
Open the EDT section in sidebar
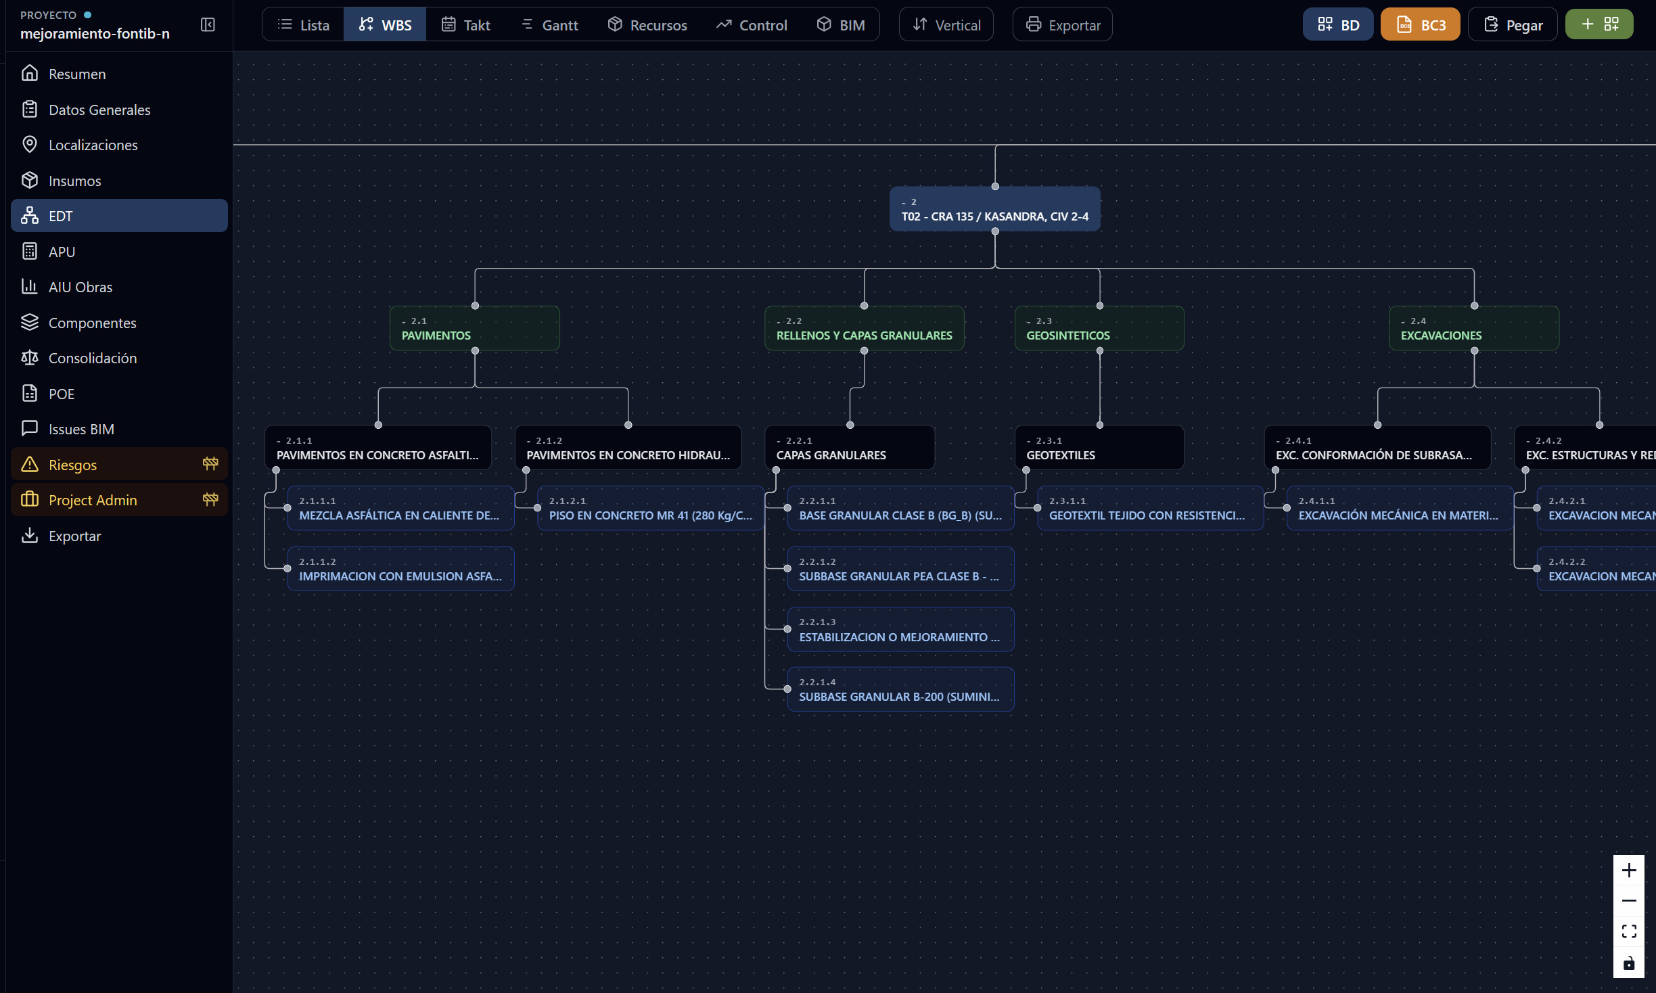click(119, 216)
